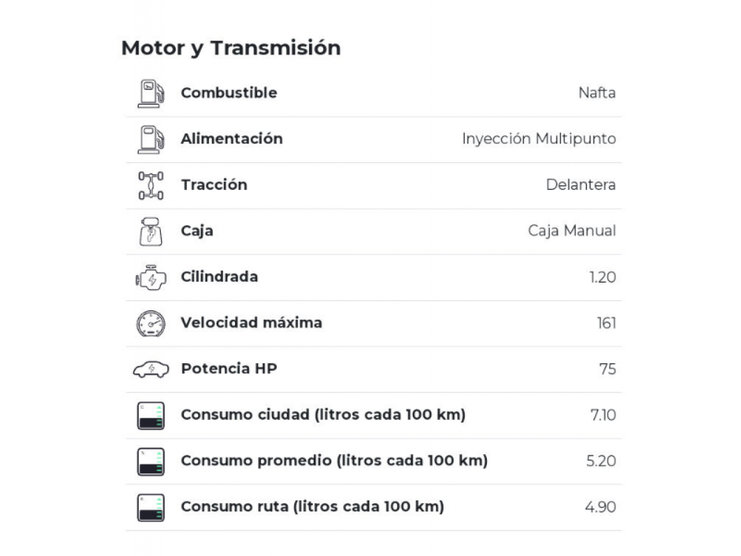741x556 pixels.
Task: Click the speedometer icon beside Velocidad máxima
Action: click(x=151, y=323)
